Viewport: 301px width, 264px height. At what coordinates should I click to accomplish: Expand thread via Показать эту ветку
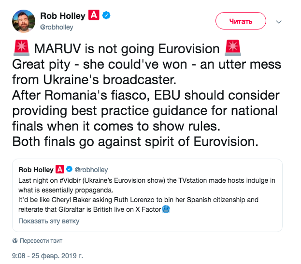49,221
